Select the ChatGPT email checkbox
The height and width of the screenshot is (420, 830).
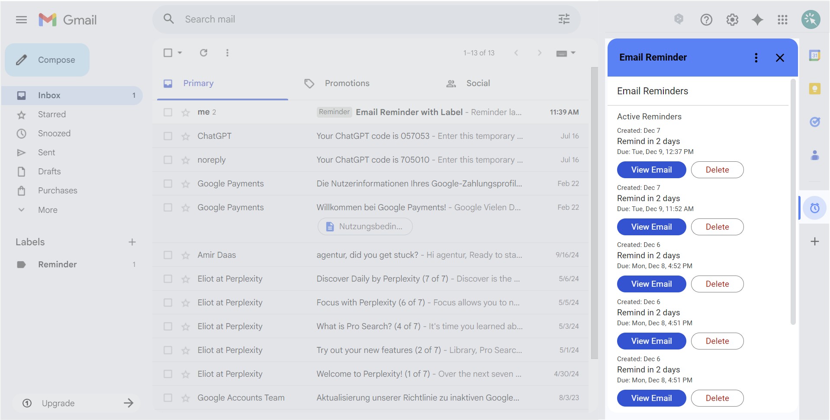coord(168,136)
